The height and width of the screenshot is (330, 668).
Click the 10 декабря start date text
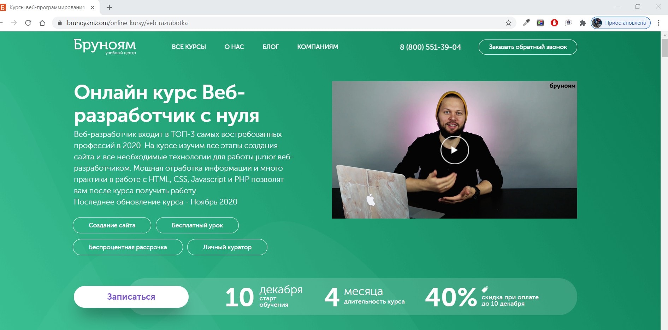tap(264, 297)
